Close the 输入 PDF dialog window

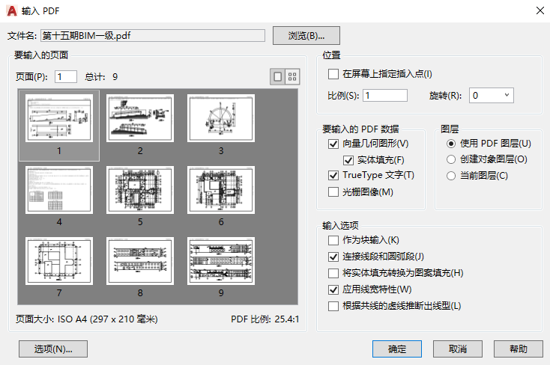537,10
